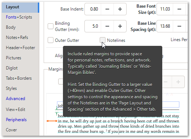Switch to the Fonts+Scripts tab
This screenshot has width=191, height=139.
19,17
